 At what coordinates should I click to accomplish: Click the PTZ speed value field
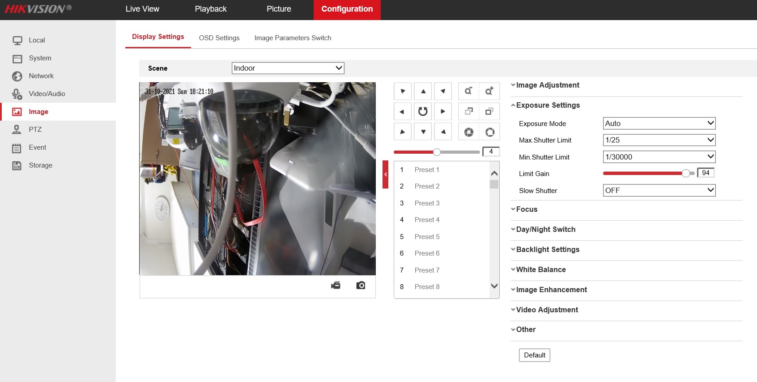coord(491,151)
